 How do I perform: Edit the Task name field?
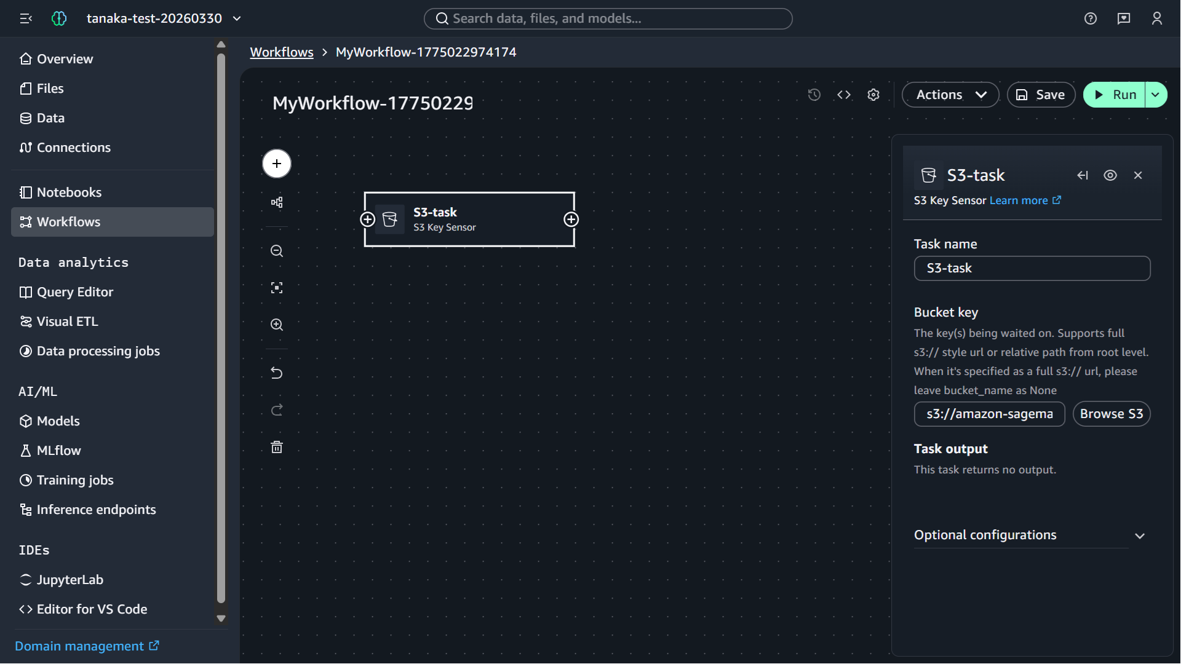click(x=1032, y=268)
